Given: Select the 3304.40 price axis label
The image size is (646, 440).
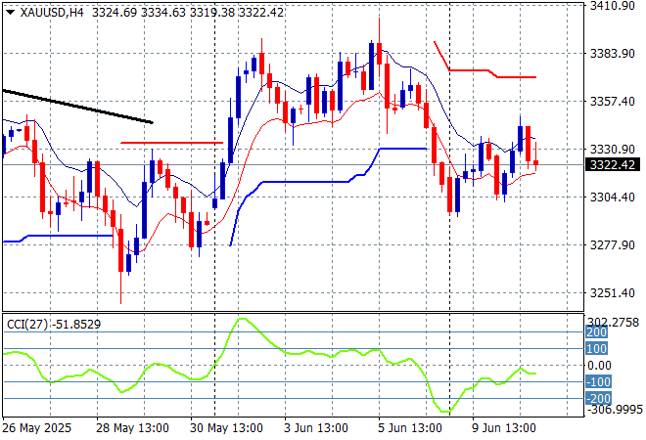Looking at the screenshot, I should click(x=612, y=198).
